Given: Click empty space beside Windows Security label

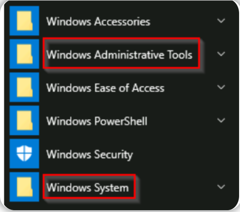Looking at the screenshot, I should point(176,154).
